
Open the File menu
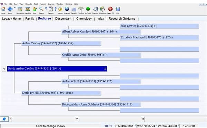[x=5, y=4]
